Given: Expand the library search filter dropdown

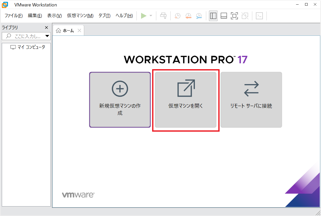Looking at the screenshot, I should click(x=47, y=36).
